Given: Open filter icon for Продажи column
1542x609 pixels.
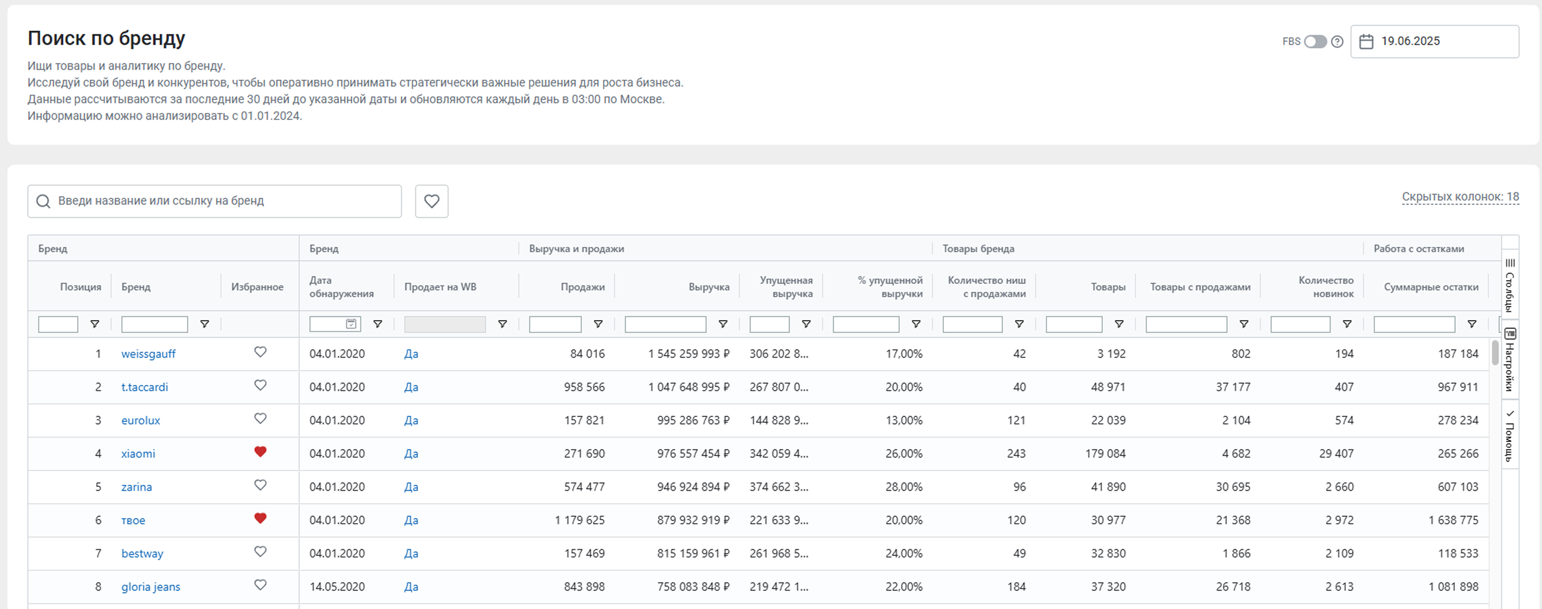Looking at the screenshot, I should 598,324.
